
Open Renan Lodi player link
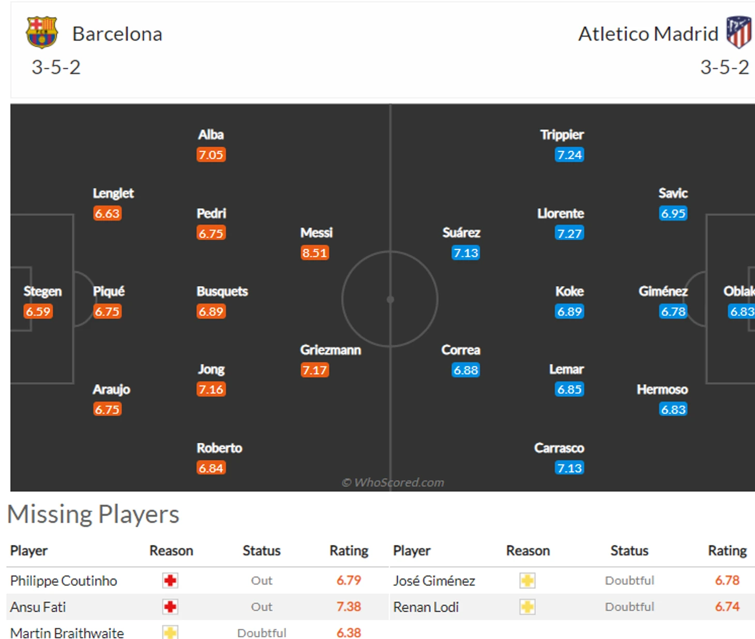click(426, 607)
